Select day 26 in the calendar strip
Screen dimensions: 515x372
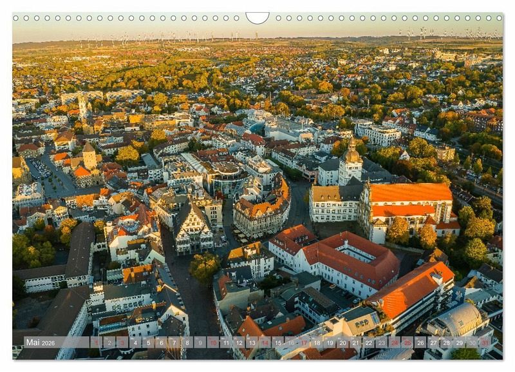click(x=421, y=342)
